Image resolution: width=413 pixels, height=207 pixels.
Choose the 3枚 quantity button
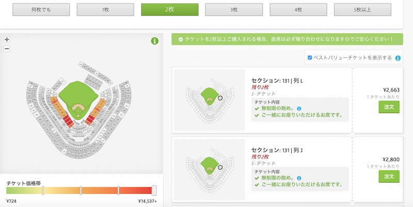point(234,10)
